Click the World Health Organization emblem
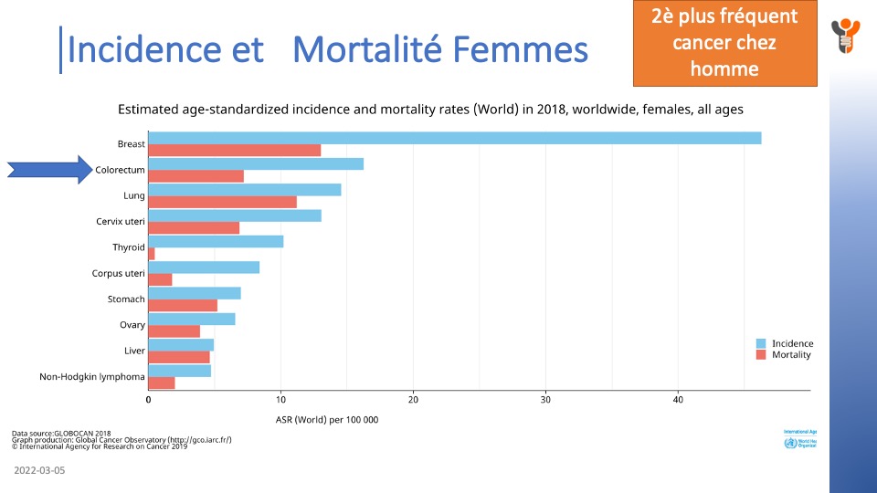Viewport: 877px width, 493px height. [x=790, y=444]
